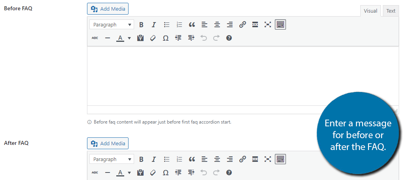Viewport: 405px width, 180px height.
Task: Toggle fullscreen mode in Before FAQ editor
Action: (268, 24)
